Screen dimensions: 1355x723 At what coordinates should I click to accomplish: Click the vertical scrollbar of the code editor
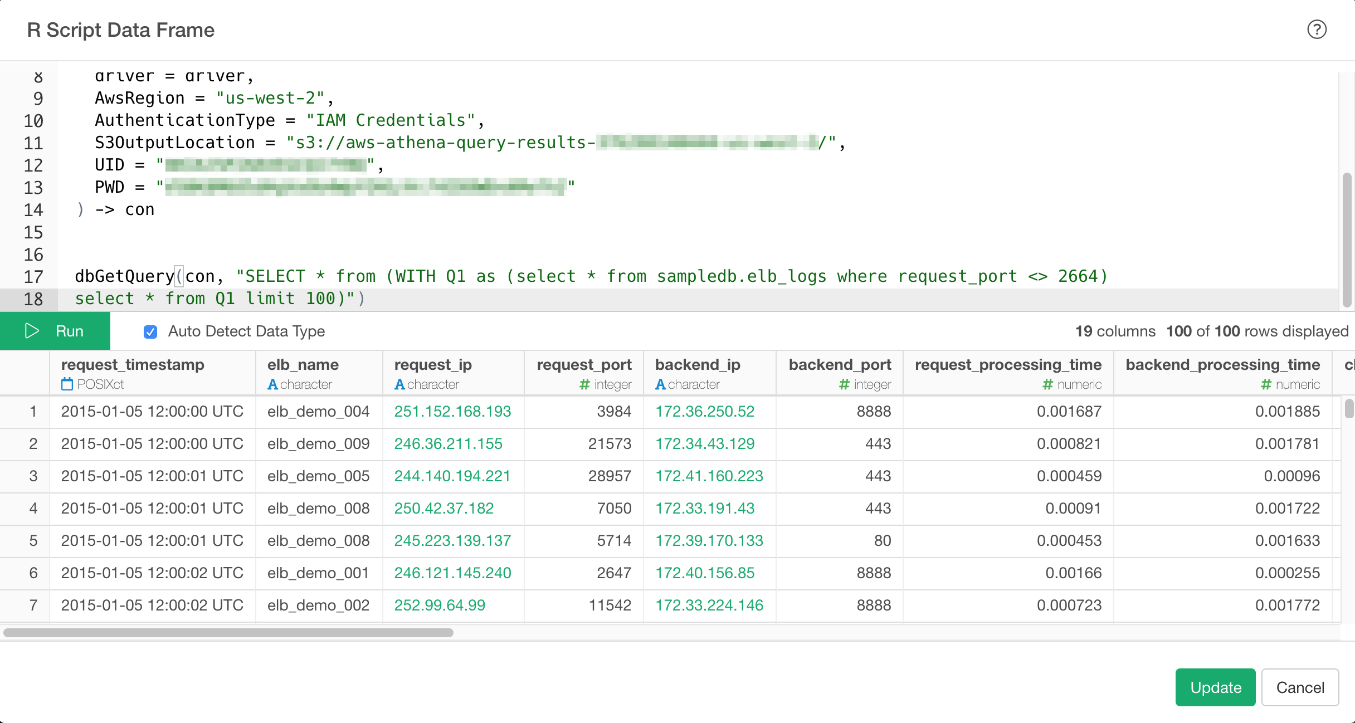(1347, 240)
